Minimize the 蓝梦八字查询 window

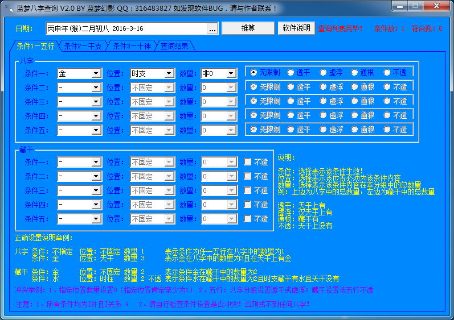tap(400, 6)
